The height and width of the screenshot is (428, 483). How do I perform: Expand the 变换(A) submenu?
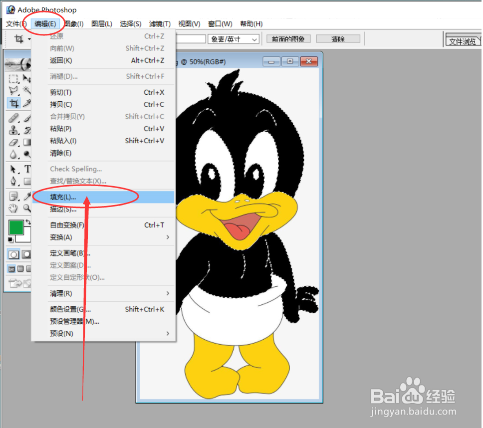click(x=168, y=237)
